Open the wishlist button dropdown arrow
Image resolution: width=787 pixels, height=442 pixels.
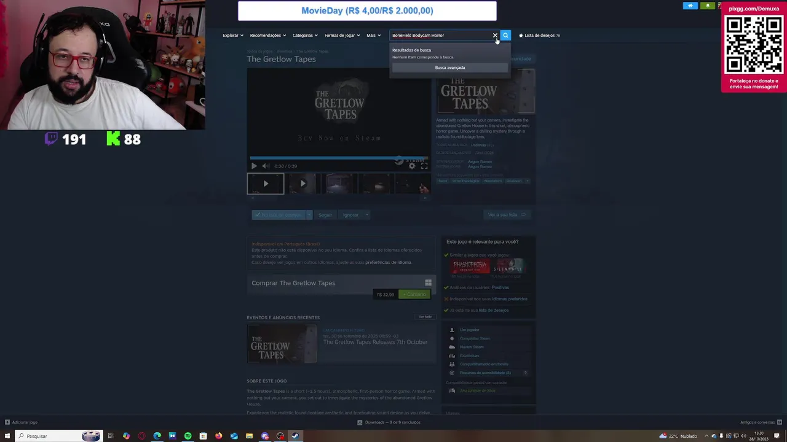pyautogui.click(x=309, y=215)
